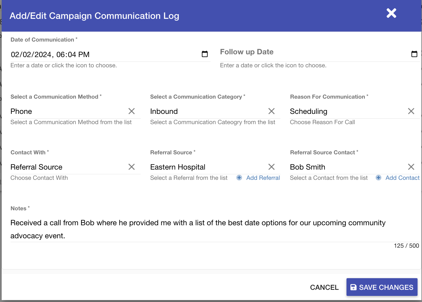Clear the Scheduling reason selection
Image resolution: width=422 pixels, height=302 pixels.
coord(411,111)
